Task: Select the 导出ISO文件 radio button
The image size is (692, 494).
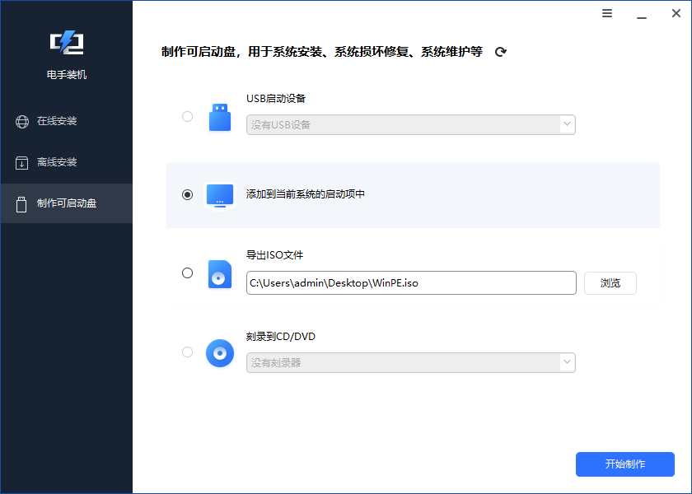Action: point(187,273)
